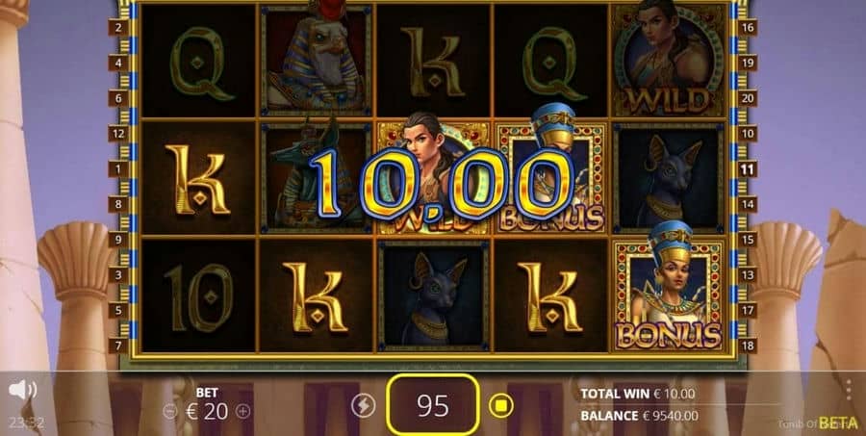
Task: Select payline number 18 marker
Action: pyautogui.click(x=747, y=346)
